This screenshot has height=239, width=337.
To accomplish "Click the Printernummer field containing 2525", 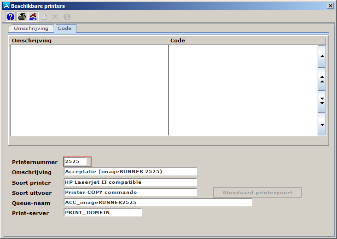I will (x=77, y=162).
